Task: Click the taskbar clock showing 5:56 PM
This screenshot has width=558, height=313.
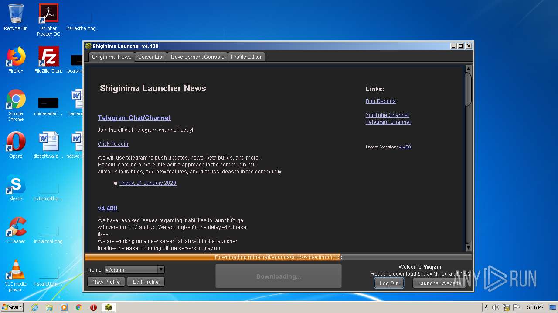Action: pos(535,307)
